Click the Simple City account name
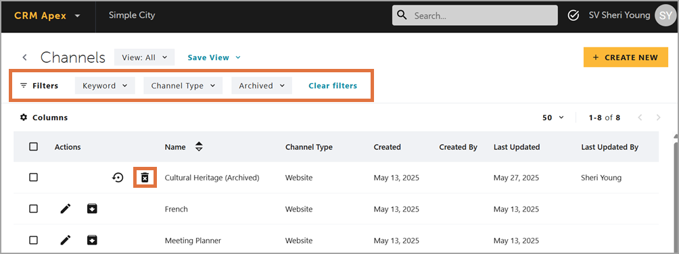 tap(132, 15)
